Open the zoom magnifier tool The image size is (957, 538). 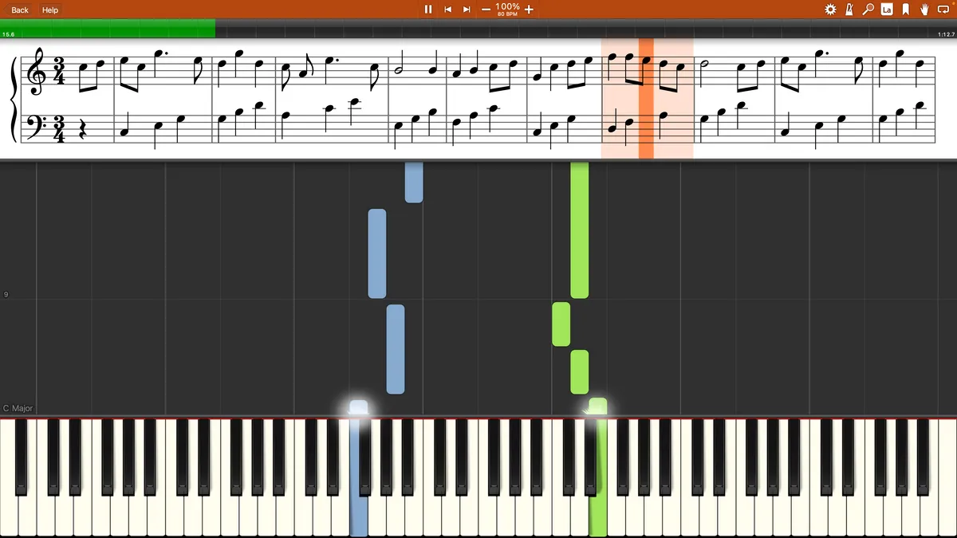click(x=868, y=10)
